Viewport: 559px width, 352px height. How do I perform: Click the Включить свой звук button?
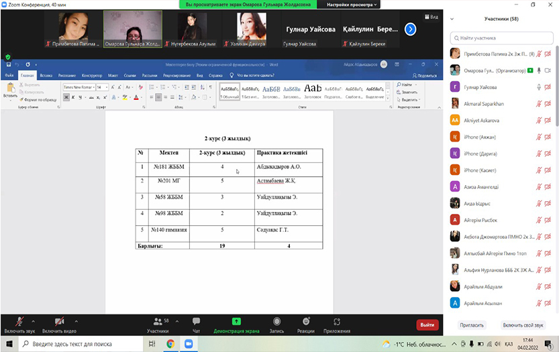(522, 325)
